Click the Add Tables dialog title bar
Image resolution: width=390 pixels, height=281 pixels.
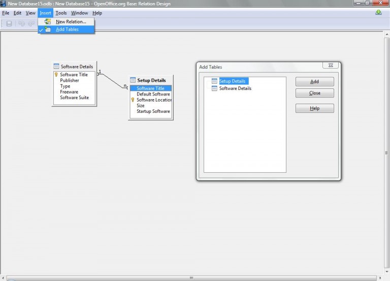pyautogui.click(x=260, y=67)
